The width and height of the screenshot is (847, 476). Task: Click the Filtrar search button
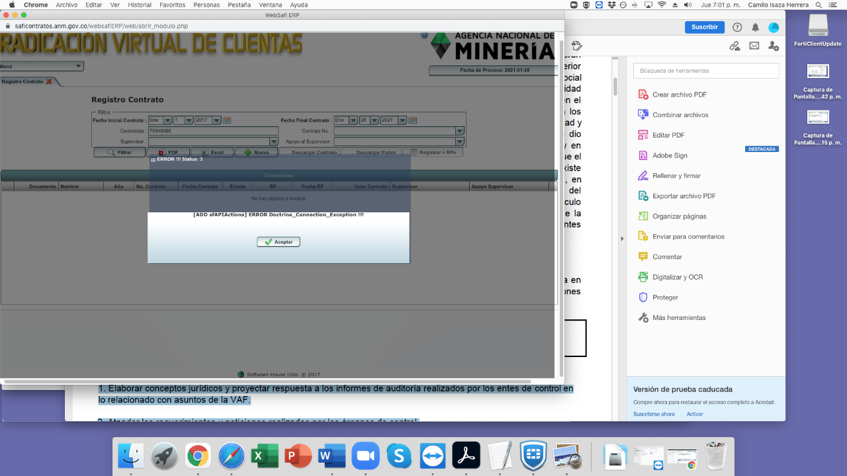(x=119, y=152)
